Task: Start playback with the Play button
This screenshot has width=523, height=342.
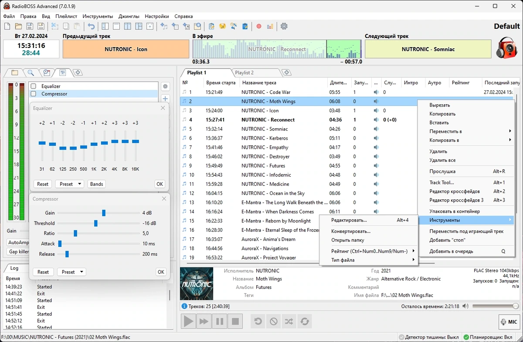Action: [x=188, y=321]
